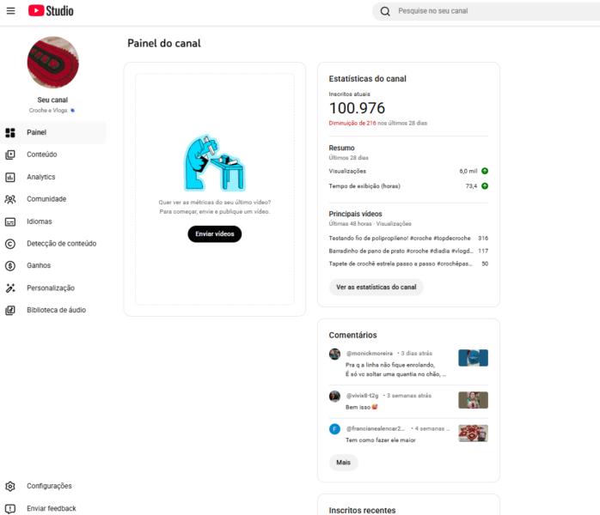
Task: Open video 'Barradinho de pano de prato'
Action: tap(401, 251)
